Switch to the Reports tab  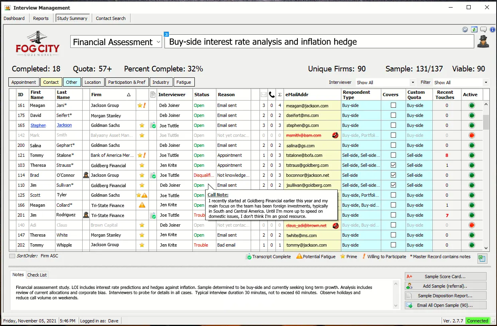pyautogui.click(x=41, y=18)
